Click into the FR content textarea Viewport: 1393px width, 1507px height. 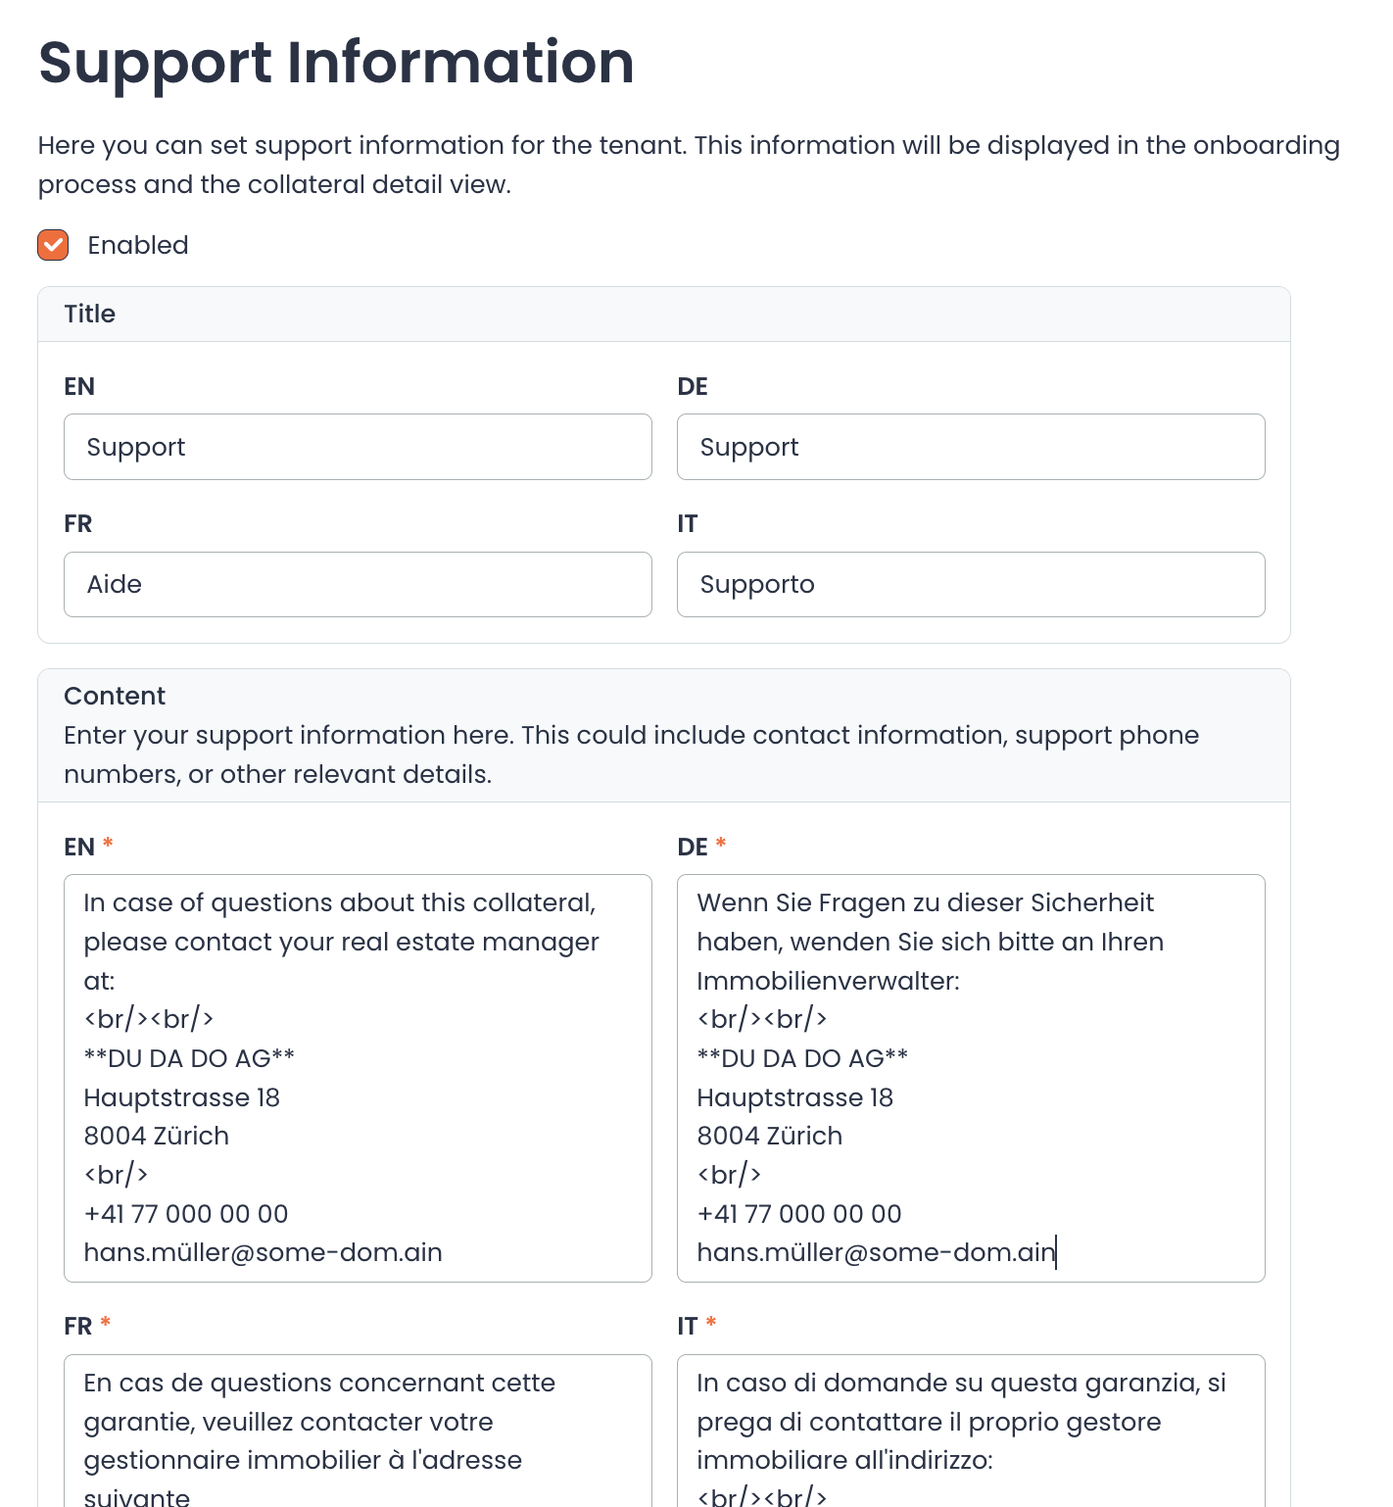(357, 1431)
